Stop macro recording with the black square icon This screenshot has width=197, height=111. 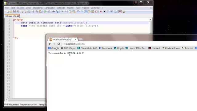(x=104, y=12)
